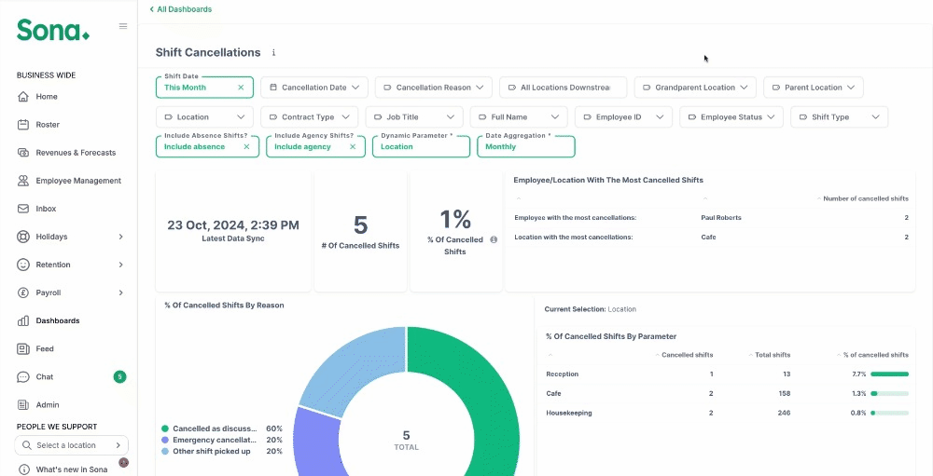
Task: Open the Feed newspaper icon
Action: point(23,348)
